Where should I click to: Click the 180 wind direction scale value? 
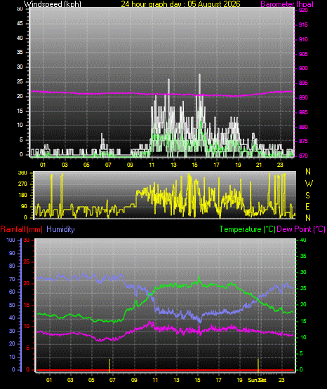[22, 196]
